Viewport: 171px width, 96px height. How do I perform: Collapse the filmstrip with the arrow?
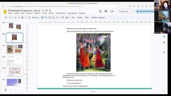(x=11, y=90)
